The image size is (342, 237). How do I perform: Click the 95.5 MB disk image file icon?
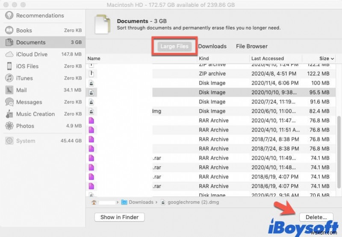[91, 92]
